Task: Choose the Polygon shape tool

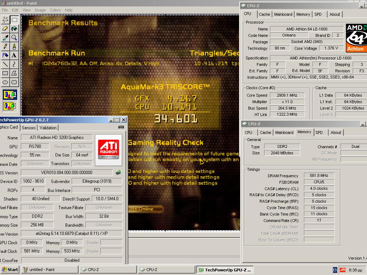Action: click(14, 73)
